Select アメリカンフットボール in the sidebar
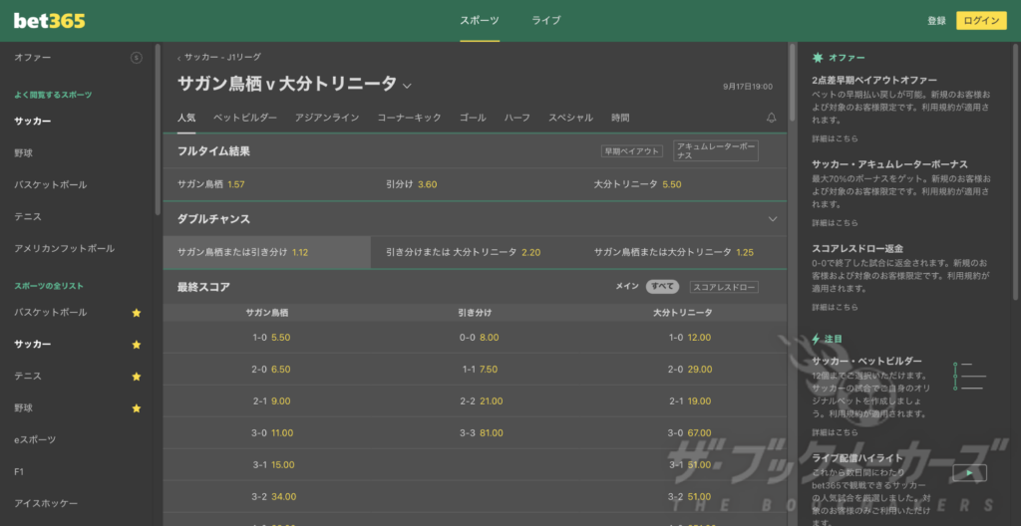1021x526 pixels. point(65,249)
